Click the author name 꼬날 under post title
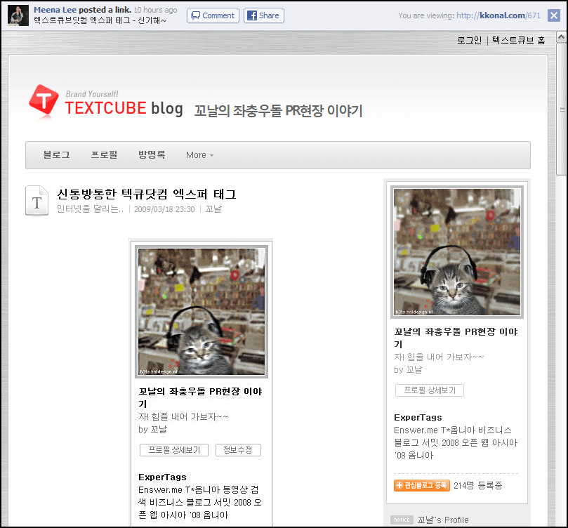Viewport: 568px width, 528px height. click(x=213, y=209)
